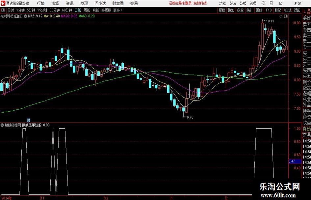Open the mail envelope icon

point(280,3)
